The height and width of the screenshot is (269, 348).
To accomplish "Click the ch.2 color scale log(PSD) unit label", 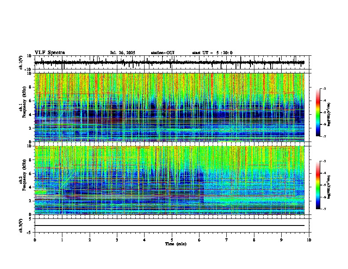I will pos(329,187).
